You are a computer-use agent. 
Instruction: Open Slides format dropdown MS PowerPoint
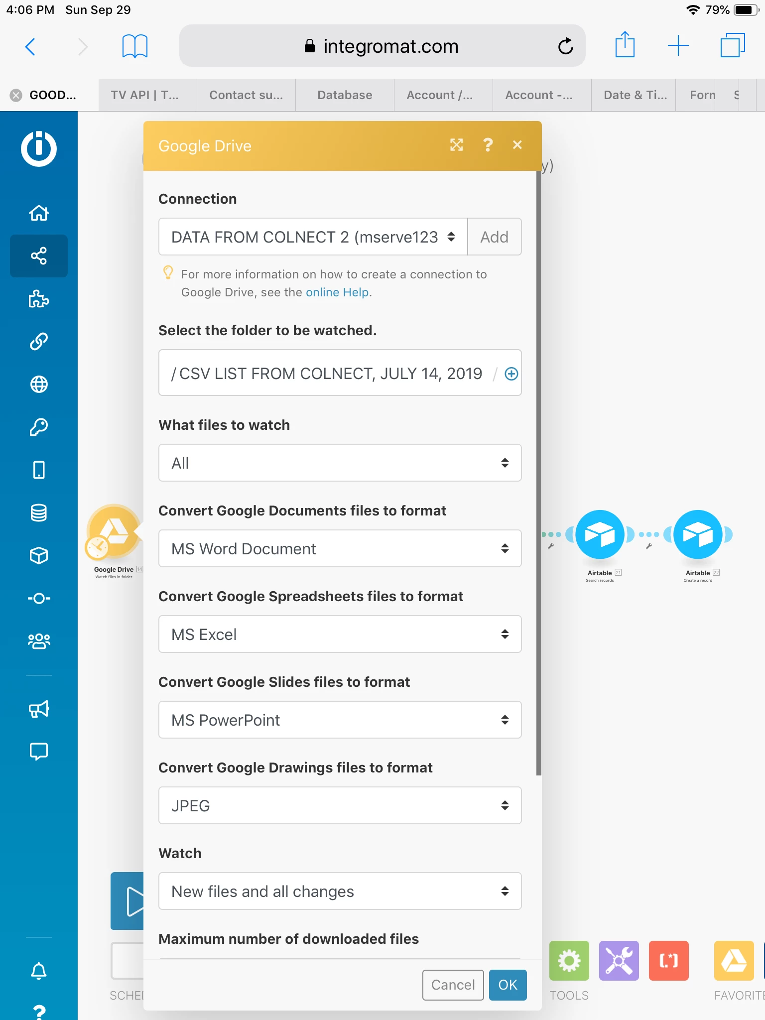point(340,720)
